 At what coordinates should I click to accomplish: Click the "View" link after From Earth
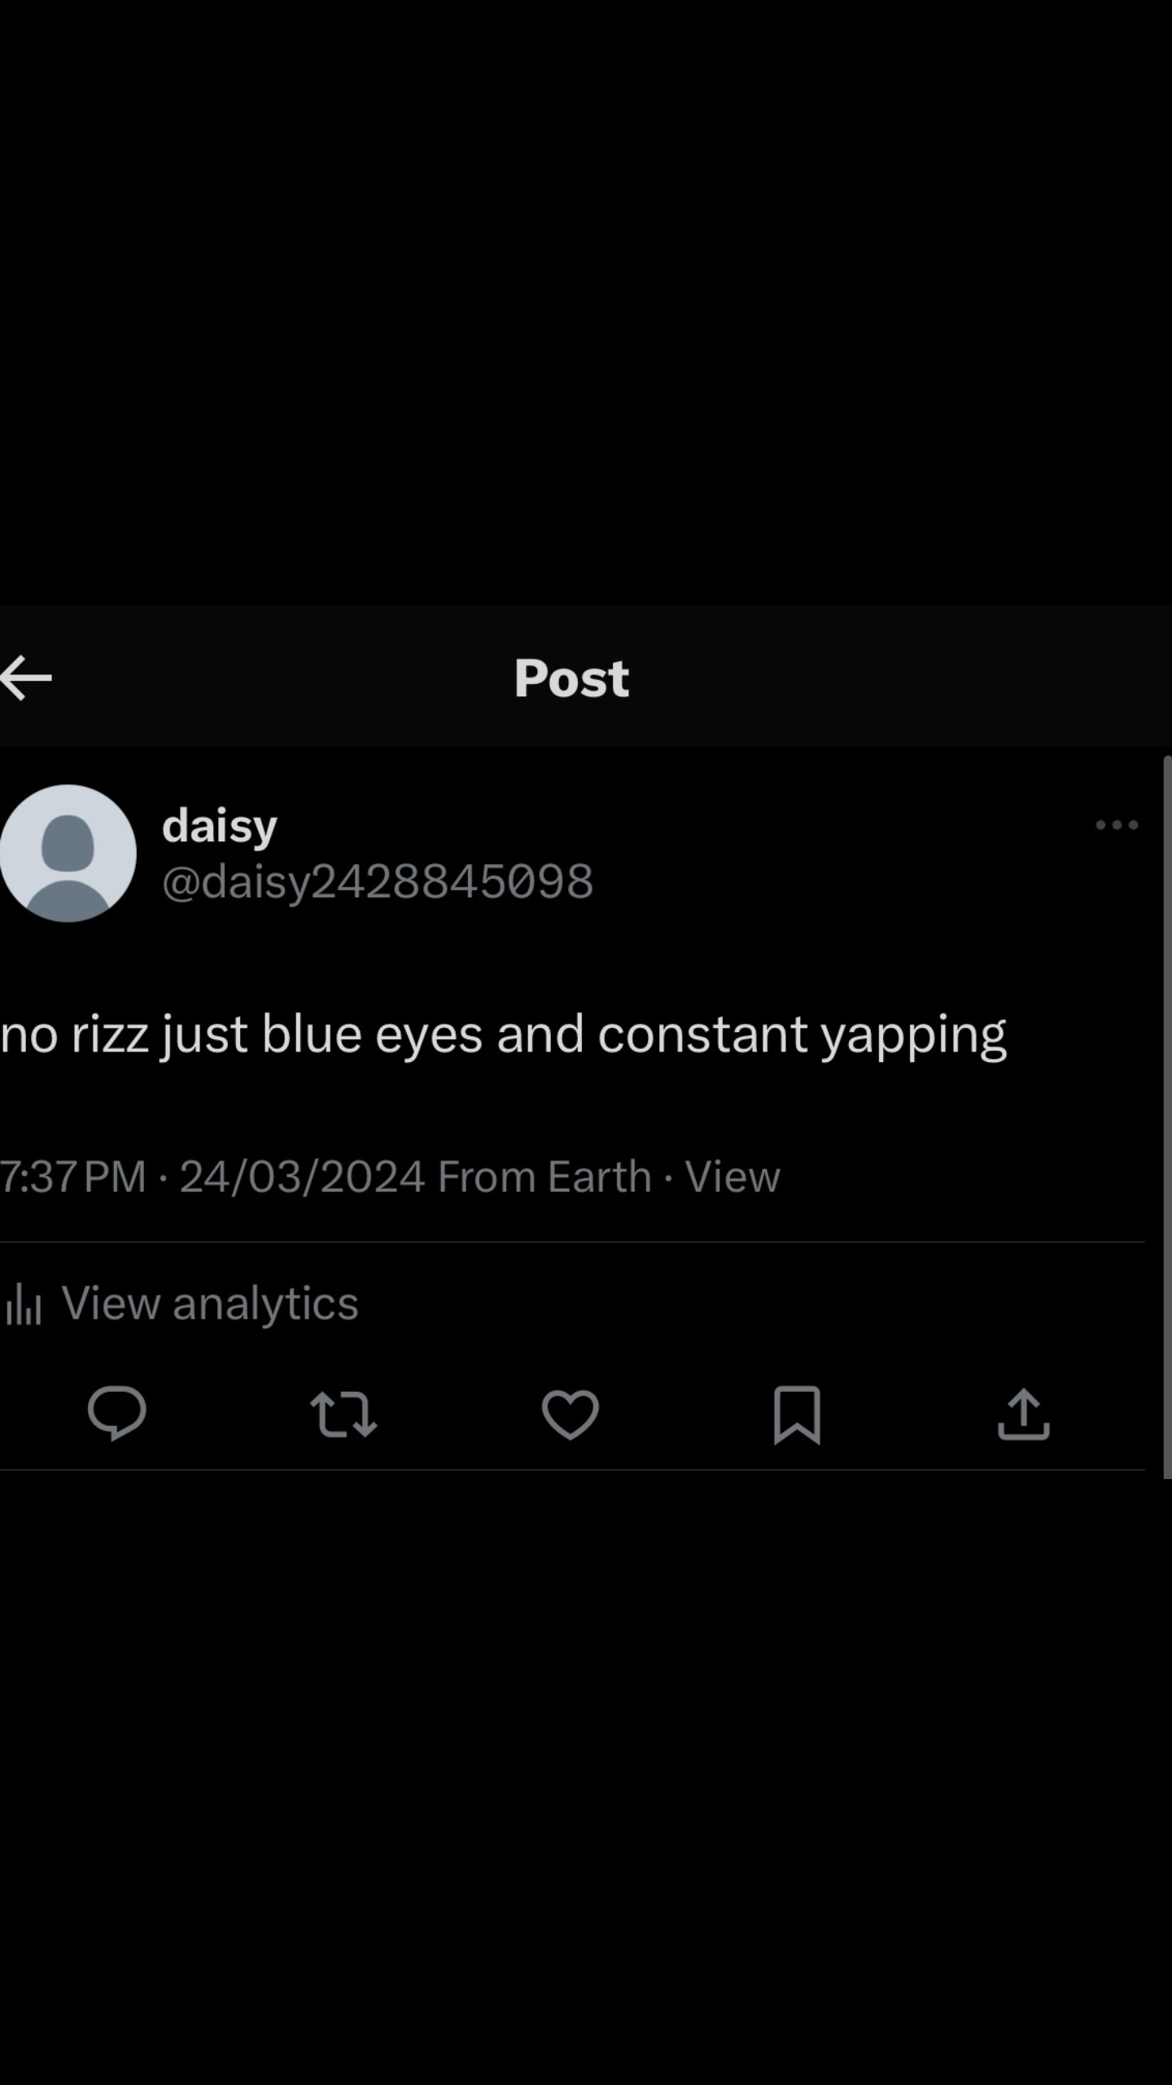click(732, 1177)
